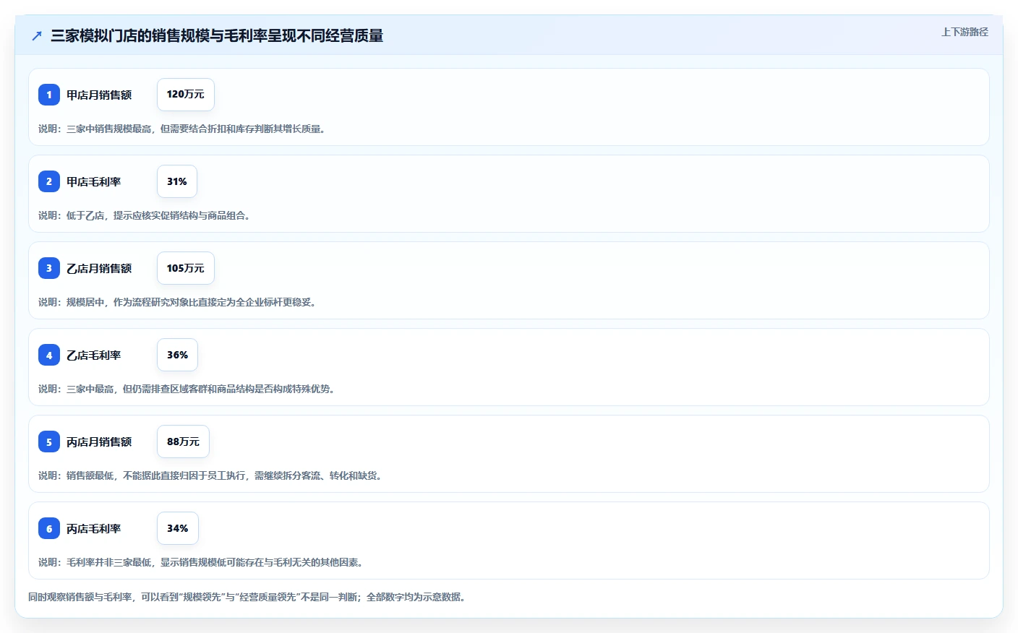This screenshot has height=633, width=1018.
Task: Click the note starting 低于乙店
Action: (x=145, y=215)
